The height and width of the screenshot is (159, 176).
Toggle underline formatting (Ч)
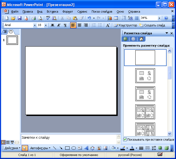tap(65, 25)
